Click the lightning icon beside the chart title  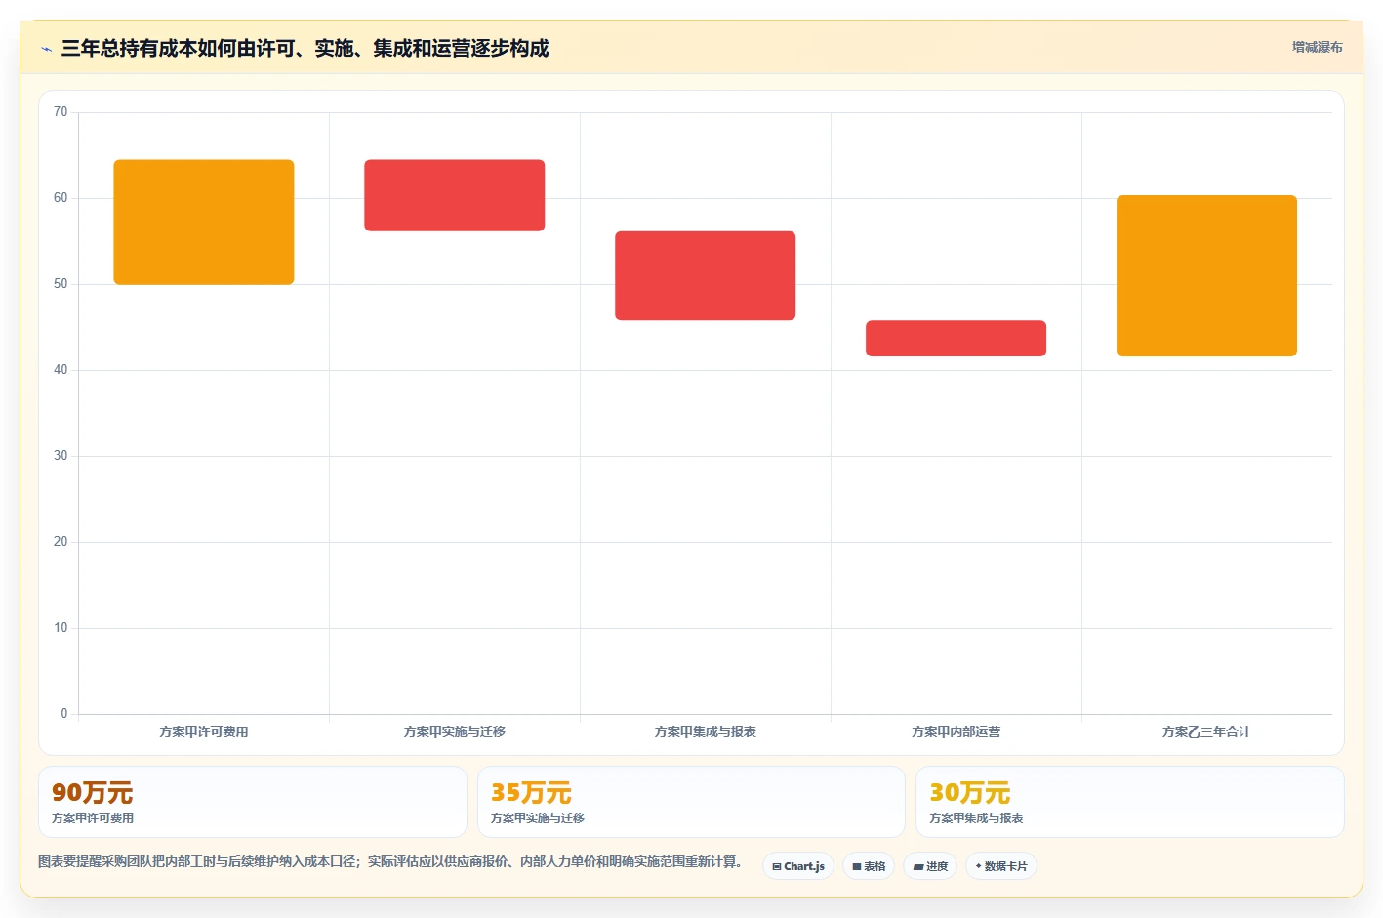click(x=46, y=49)
